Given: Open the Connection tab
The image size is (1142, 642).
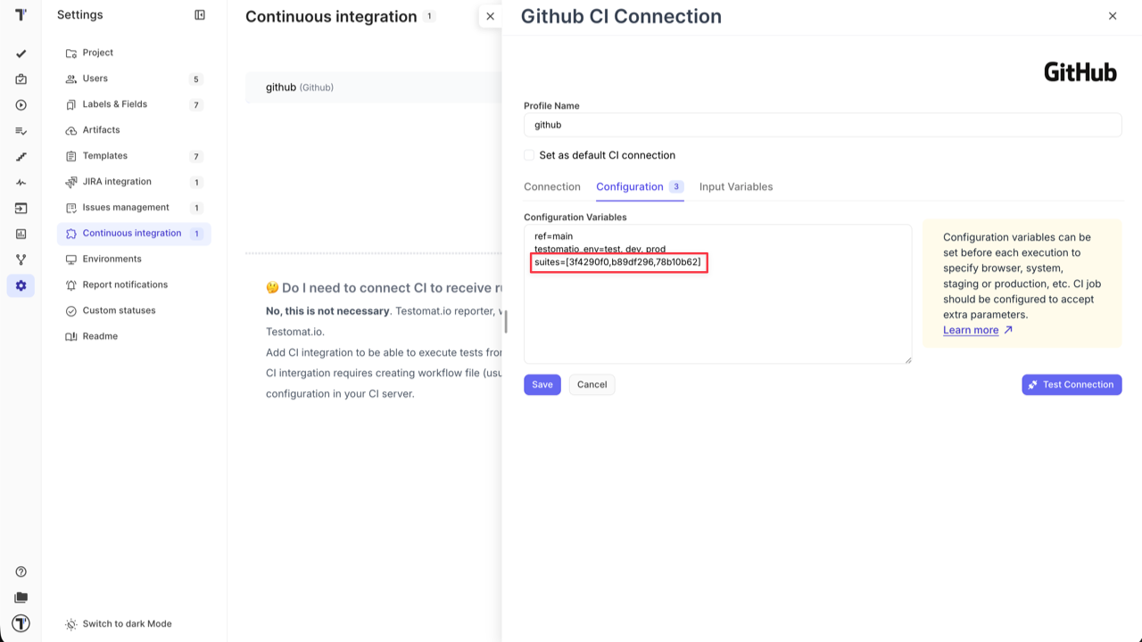Looking at the screenshot, I should point(551,186).
